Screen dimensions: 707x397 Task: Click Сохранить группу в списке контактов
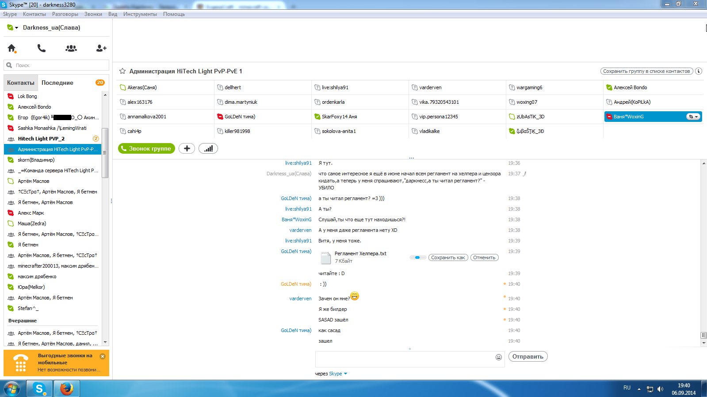pos(646,71)
